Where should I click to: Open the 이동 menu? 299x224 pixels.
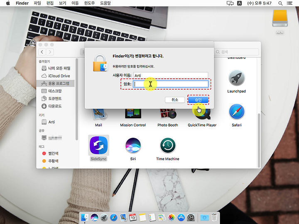tap(75, 3)
